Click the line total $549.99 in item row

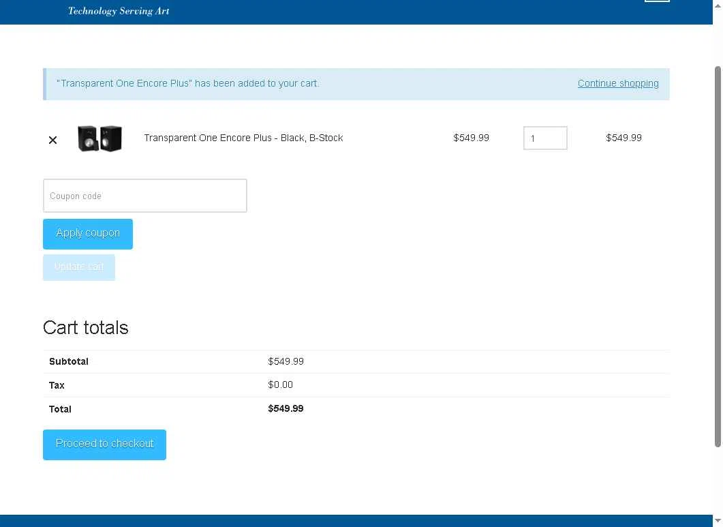point(624,138)
